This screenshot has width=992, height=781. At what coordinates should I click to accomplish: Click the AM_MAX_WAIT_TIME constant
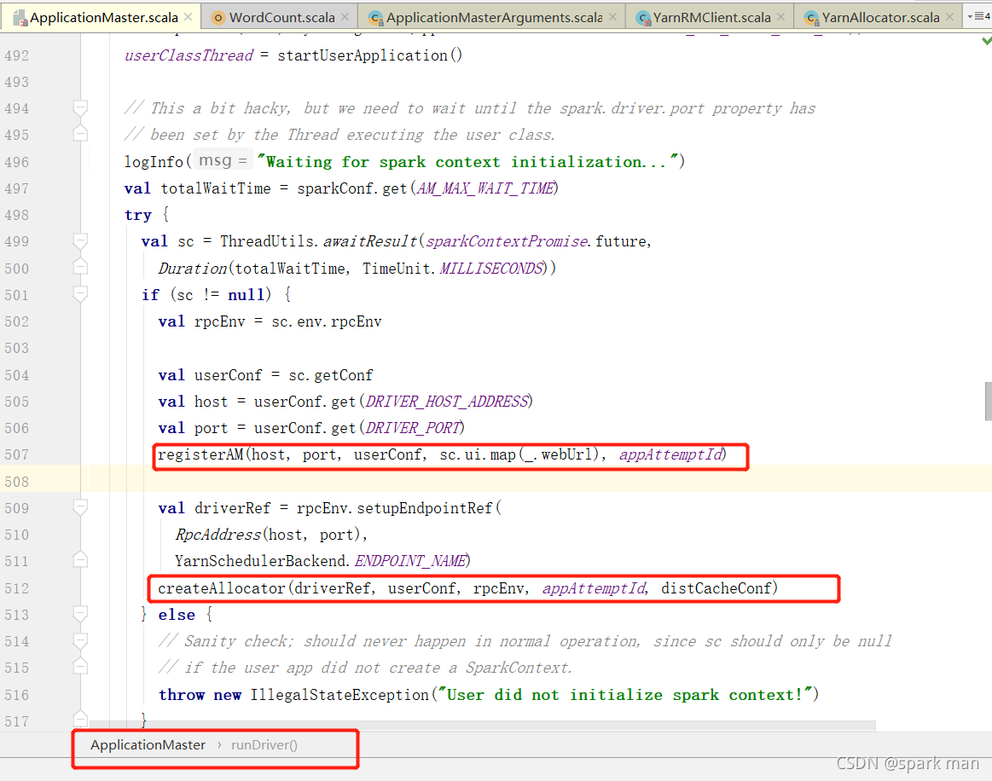(x=485, y=188)
